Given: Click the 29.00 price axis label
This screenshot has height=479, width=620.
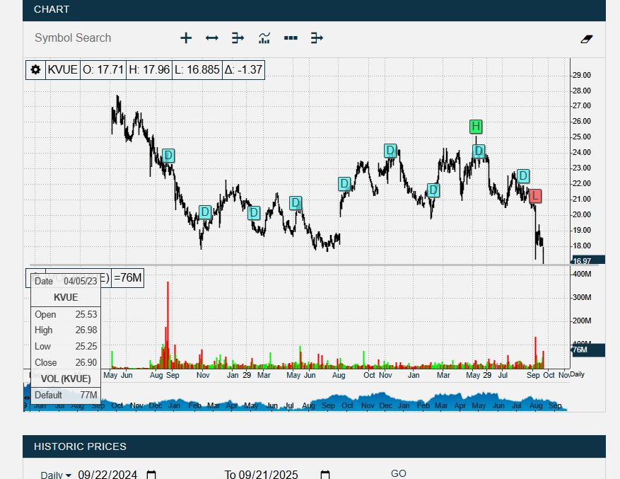Looking at the screenshot, I should click(x=581, y=75).
